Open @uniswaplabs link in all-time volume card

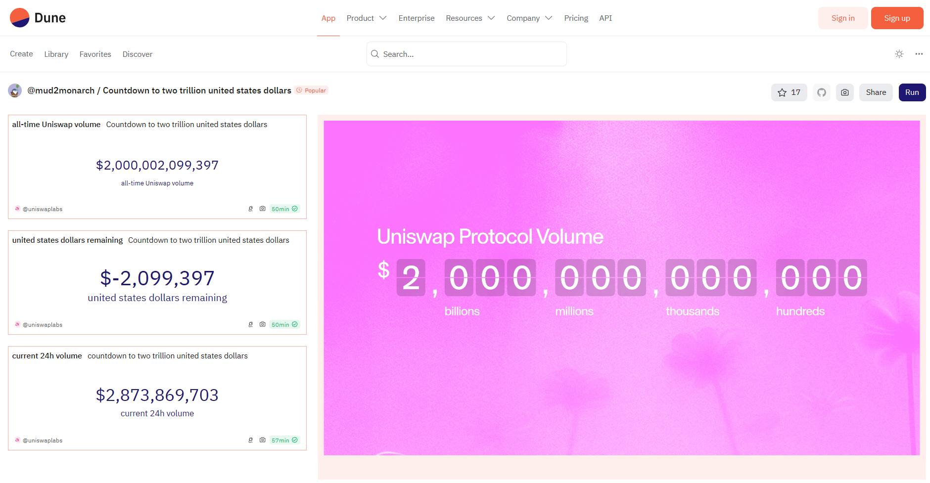tap(43, 209)
